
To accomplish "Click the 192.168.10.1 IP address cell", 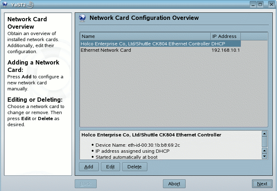I will point(226,50).
